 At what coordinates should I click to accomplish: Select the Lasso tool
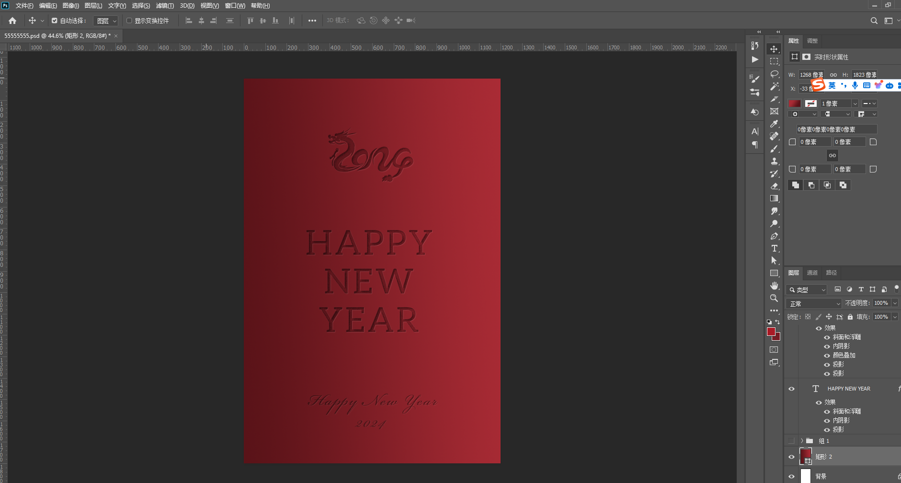tap(774, 74)
